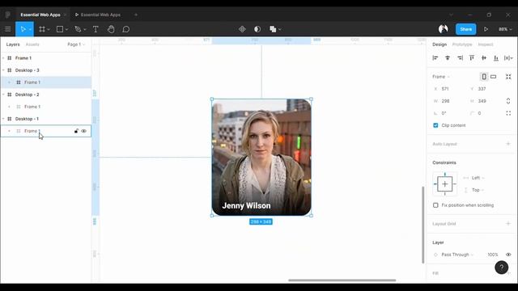
Task: Select the Frame tool
Action: [x=42, y=29]
